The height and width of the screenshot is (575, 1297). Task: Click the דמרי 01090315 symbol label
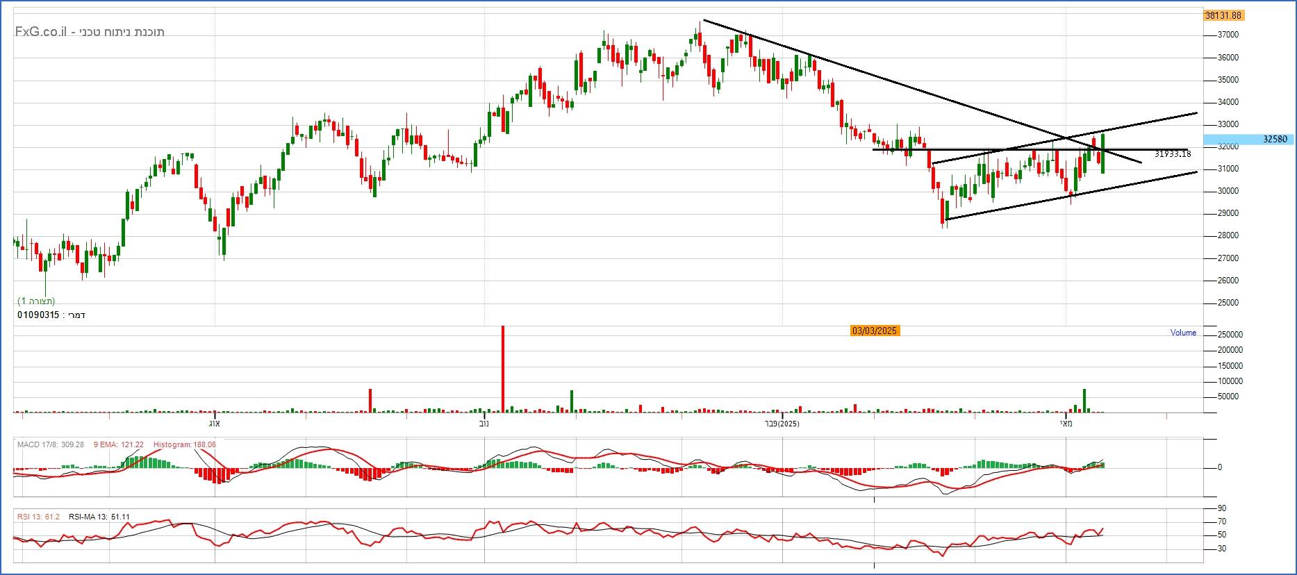pos(51,315)
